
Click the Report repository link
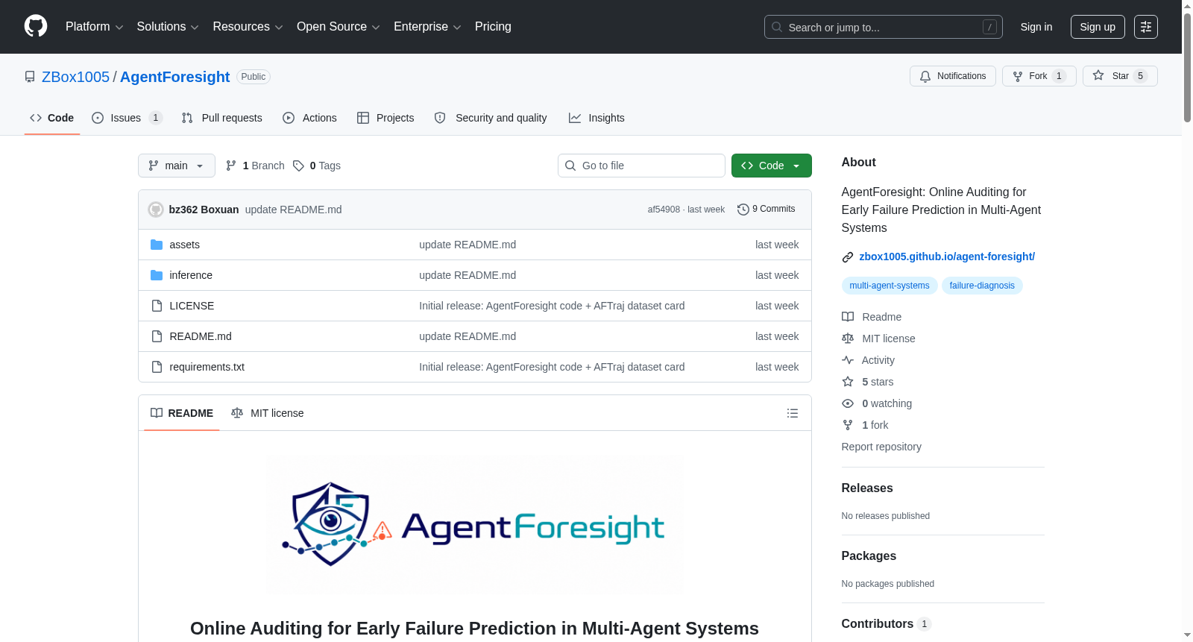(x=881, y=447)
